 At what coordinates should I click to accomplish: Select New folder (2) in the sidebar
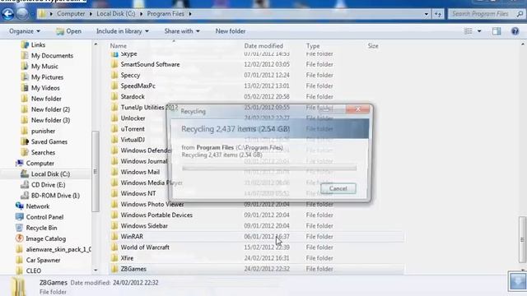click(x=50, y=109)
